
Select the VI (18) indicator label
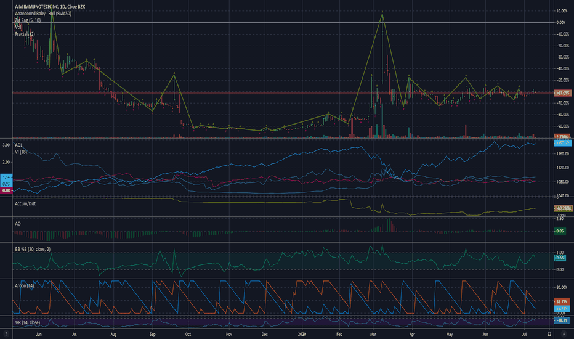click(x=21, y=152)
